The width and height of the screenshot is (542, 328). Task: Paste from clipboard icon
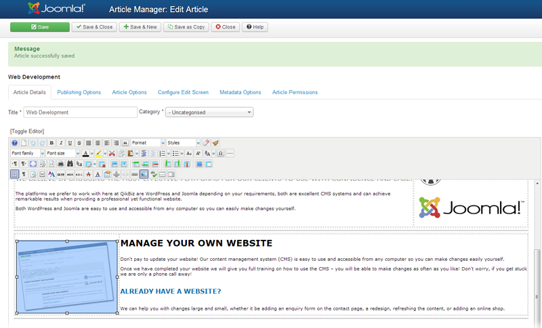coord(130,153)
